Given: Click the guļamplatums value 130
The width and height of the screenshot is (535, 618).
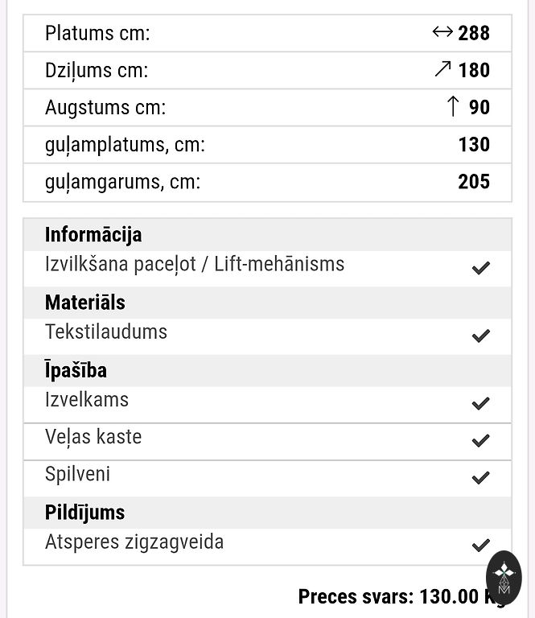Looking at the screenshot, I should (x=474, y=144).
